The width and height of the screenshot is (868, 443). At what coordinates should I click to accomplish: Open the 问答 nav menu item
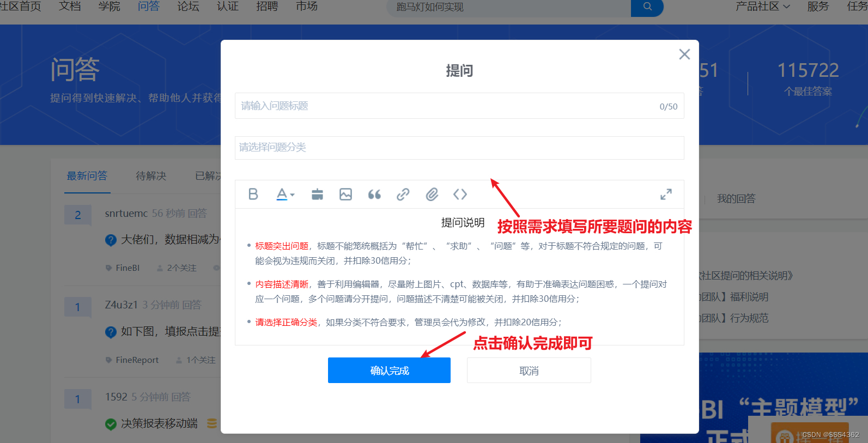pyautogui.click(x=148, y=7)
